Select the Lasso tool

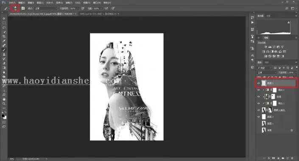(4, 27)
